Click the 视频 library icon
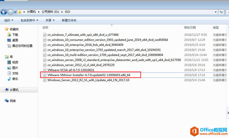229x138 pixels. coord(9,62)
